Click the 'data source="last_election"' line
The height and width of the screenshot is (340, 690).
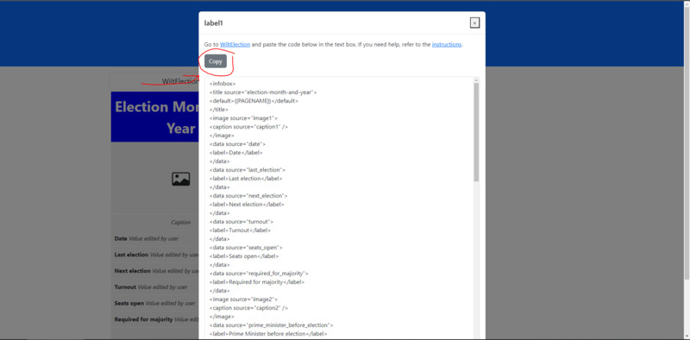tap(248, 169)
